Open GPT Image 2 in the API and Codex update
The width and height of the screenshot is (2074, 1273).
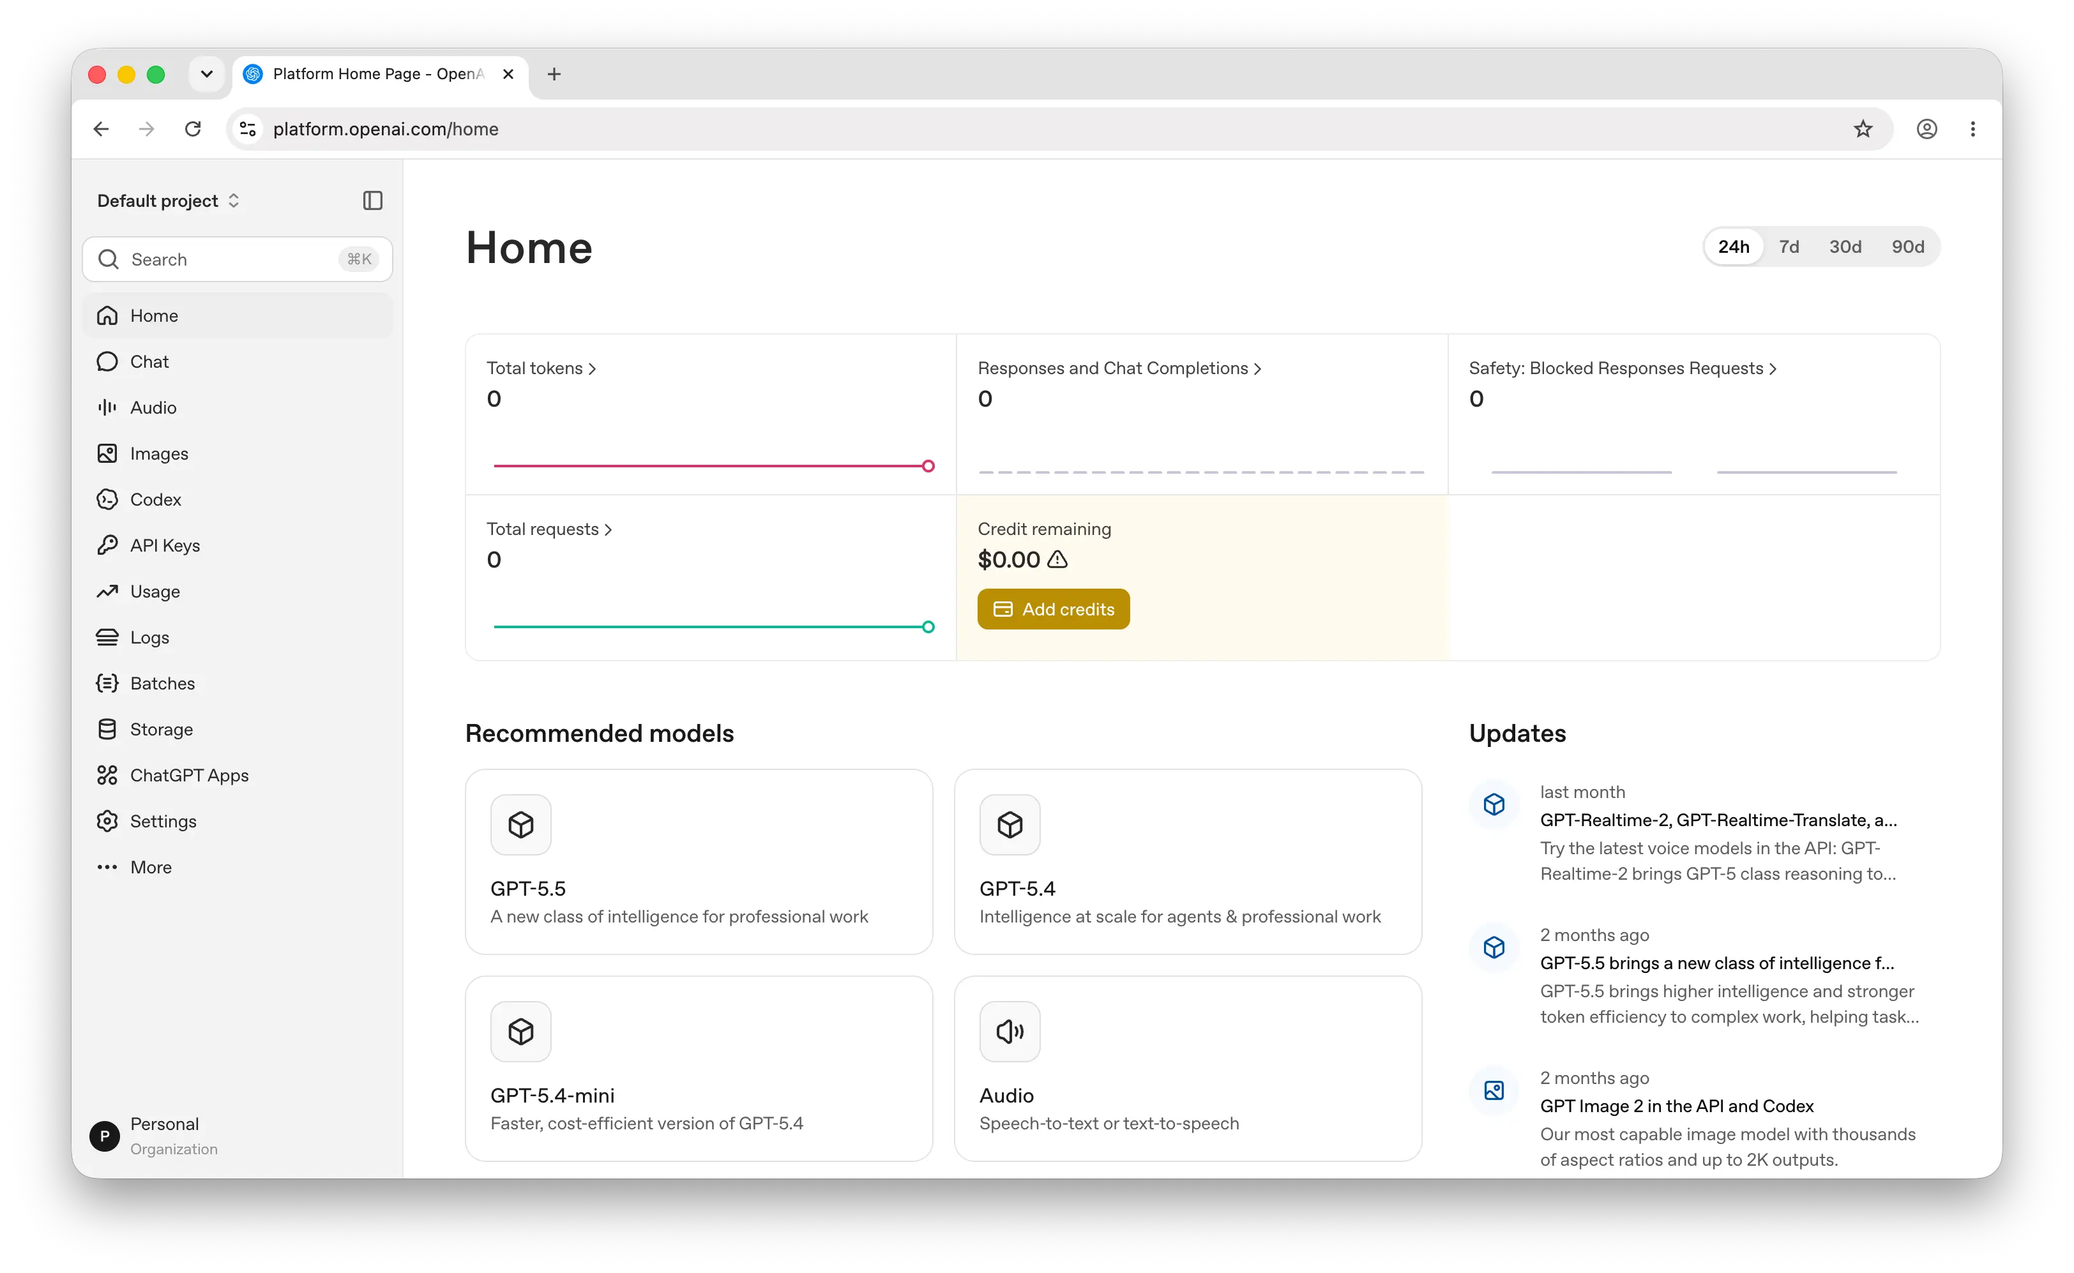[1677, 1106]
